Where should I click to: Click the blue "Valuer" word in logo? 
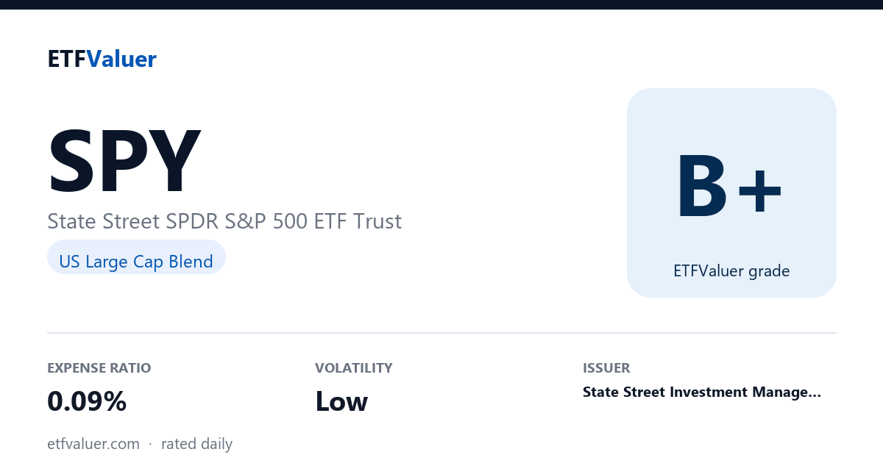[x=121, y=59]
